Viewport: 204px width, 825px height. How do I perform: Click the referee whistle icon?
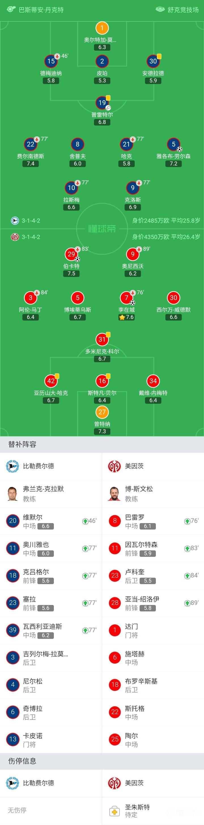11,9
